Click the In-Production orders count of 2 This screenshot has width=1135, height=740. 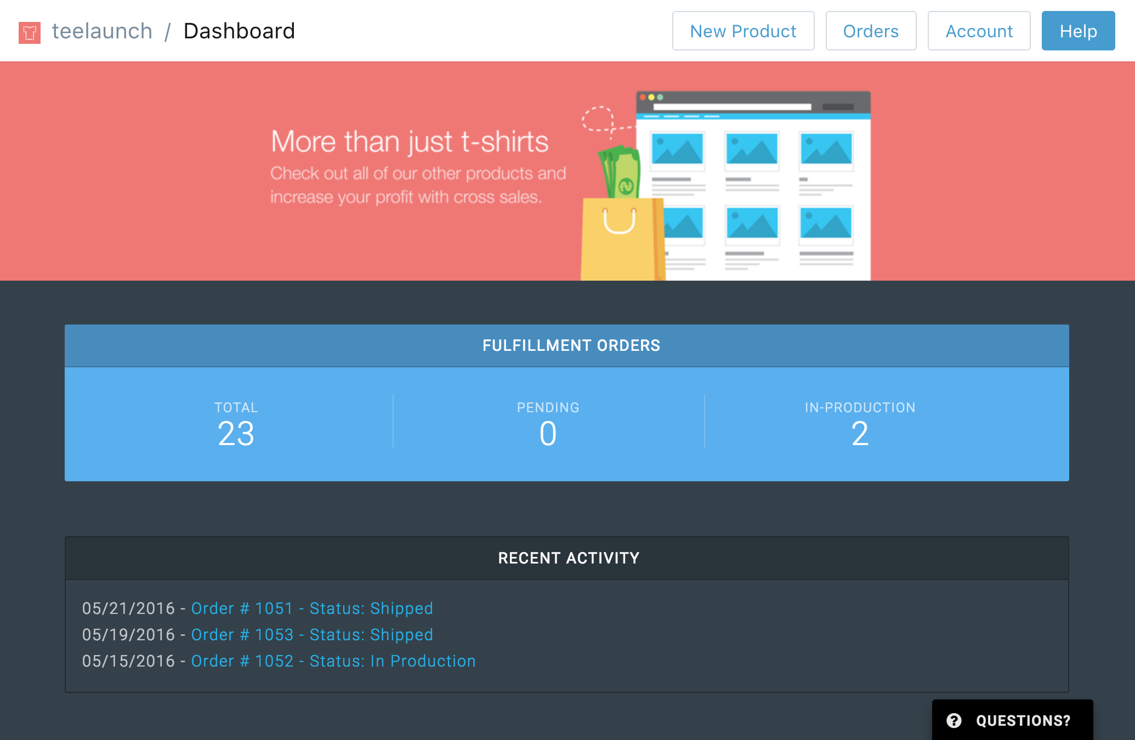click(860, 434)
